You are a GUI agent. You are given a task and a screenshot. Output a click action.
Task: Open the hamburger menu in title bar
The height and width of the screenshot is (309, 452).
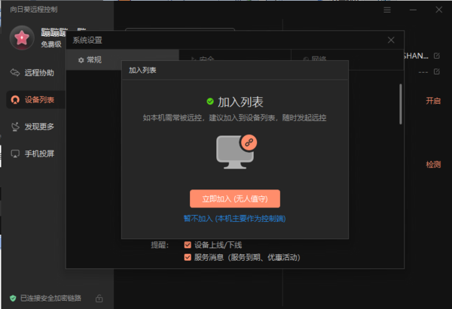[387, 10]
